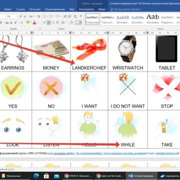Screen dimensions: 180x180
Task: Expand the borders dropdown arrow
Action: [80, 22]
